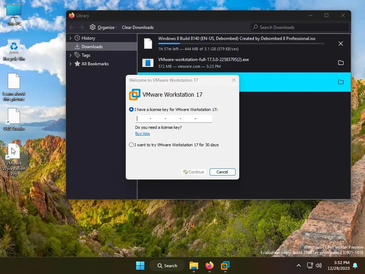Select Learn about this picture desktop icon
The image size is (365, 274).
[x=14, y=87]
